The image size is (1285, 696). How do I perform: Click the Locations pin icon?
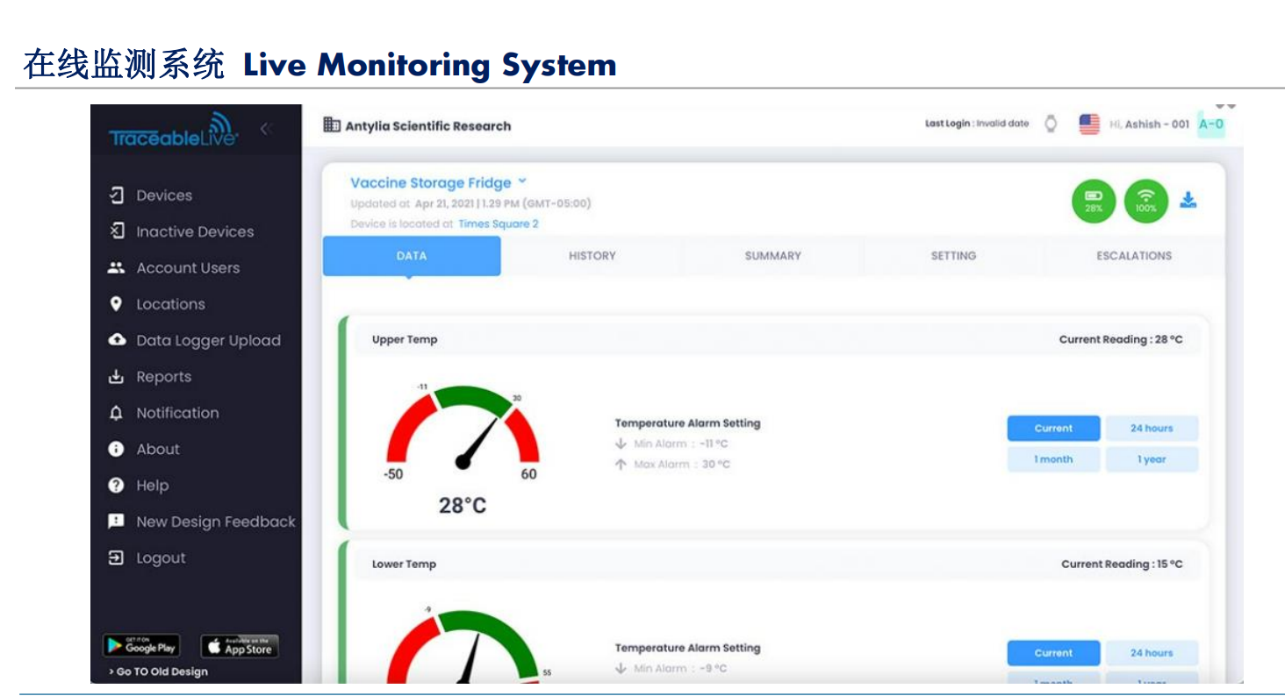tap(116, 304)
